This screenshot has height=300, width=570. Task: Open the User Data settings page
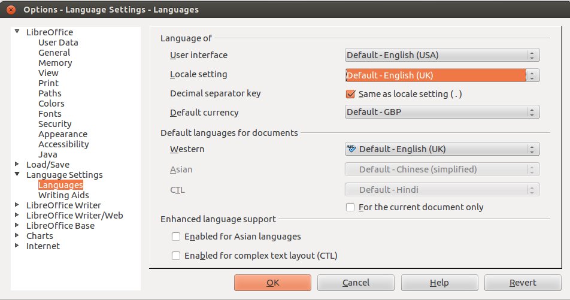pyautogui.click(x=58, y=43)
